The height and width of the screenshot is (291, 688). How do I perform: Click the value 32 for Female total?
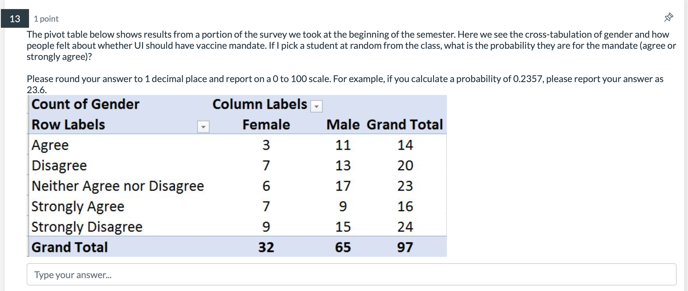click(266, 247)
